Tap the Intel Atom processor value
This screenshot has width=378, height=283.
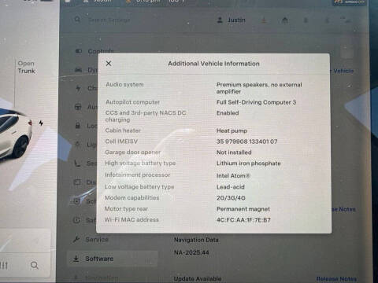pyautogui.click(x=233, y=176)
